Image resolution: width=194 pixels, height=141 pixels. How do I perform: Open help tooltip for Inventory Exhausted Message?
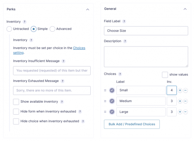62,81
